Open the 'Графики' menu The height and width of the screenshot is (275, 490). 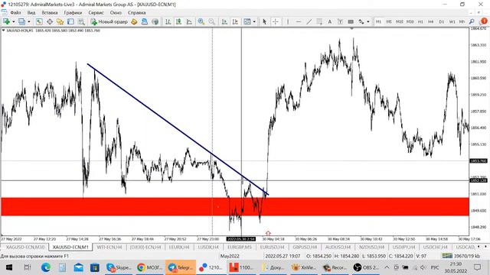pos(73,13)
